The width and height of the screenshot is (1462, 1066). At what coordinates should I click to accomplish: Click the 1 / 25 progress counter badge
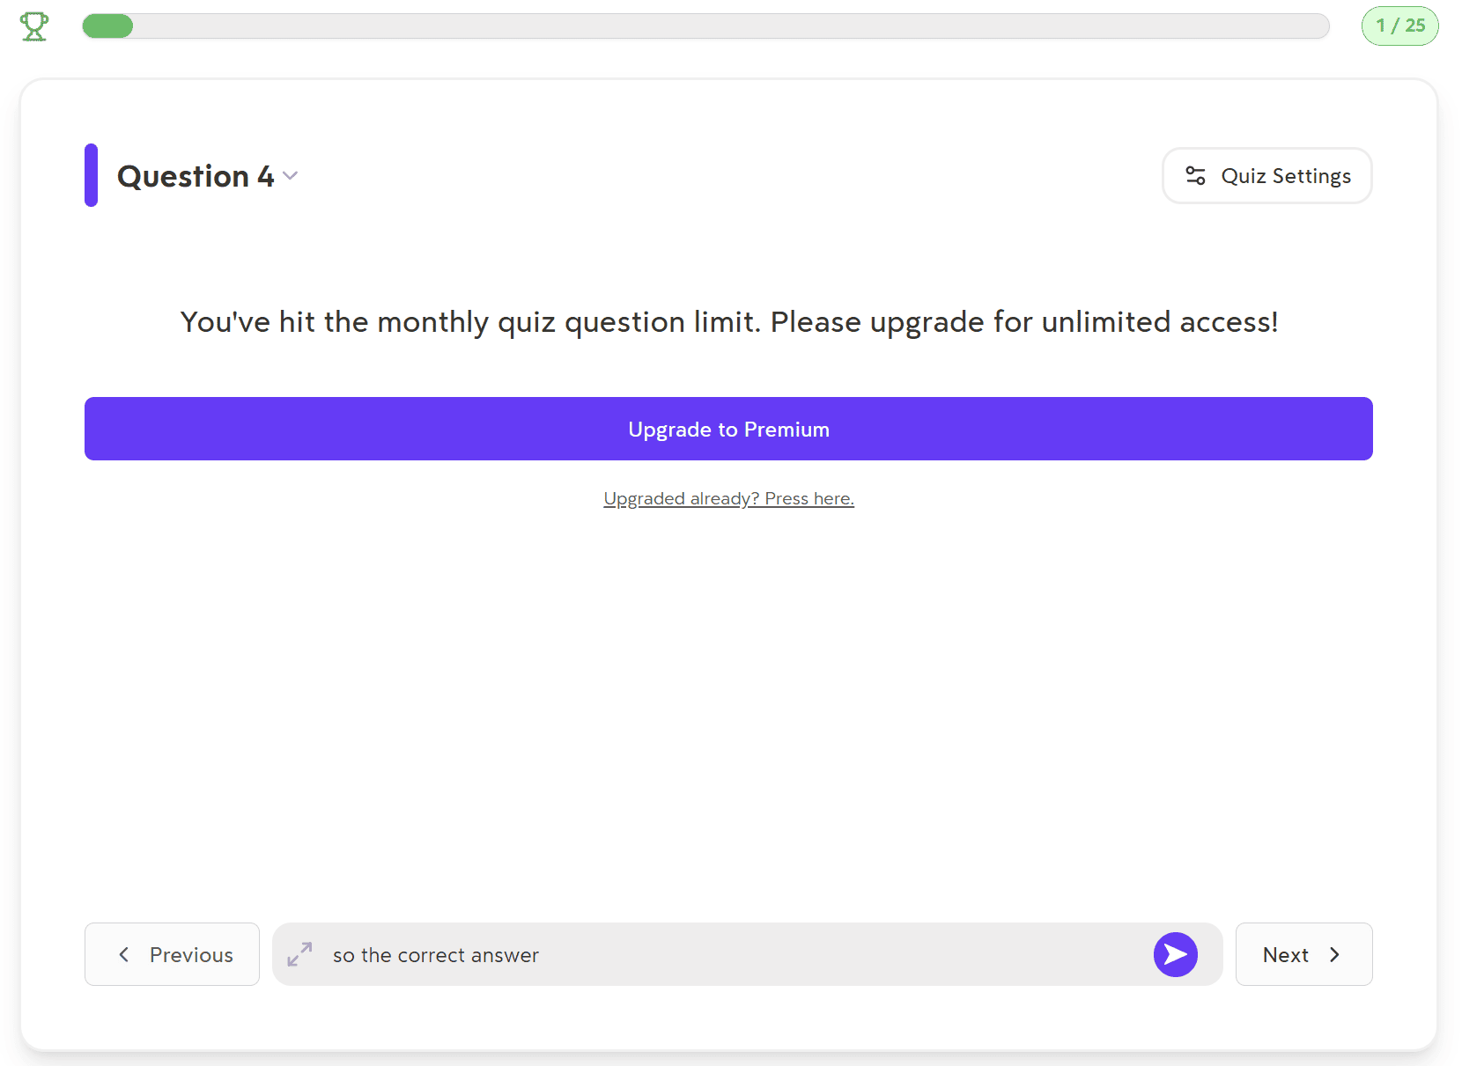1400,26
